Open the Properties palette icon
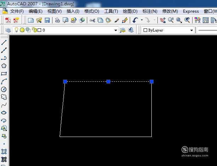 tap(197, 20)
